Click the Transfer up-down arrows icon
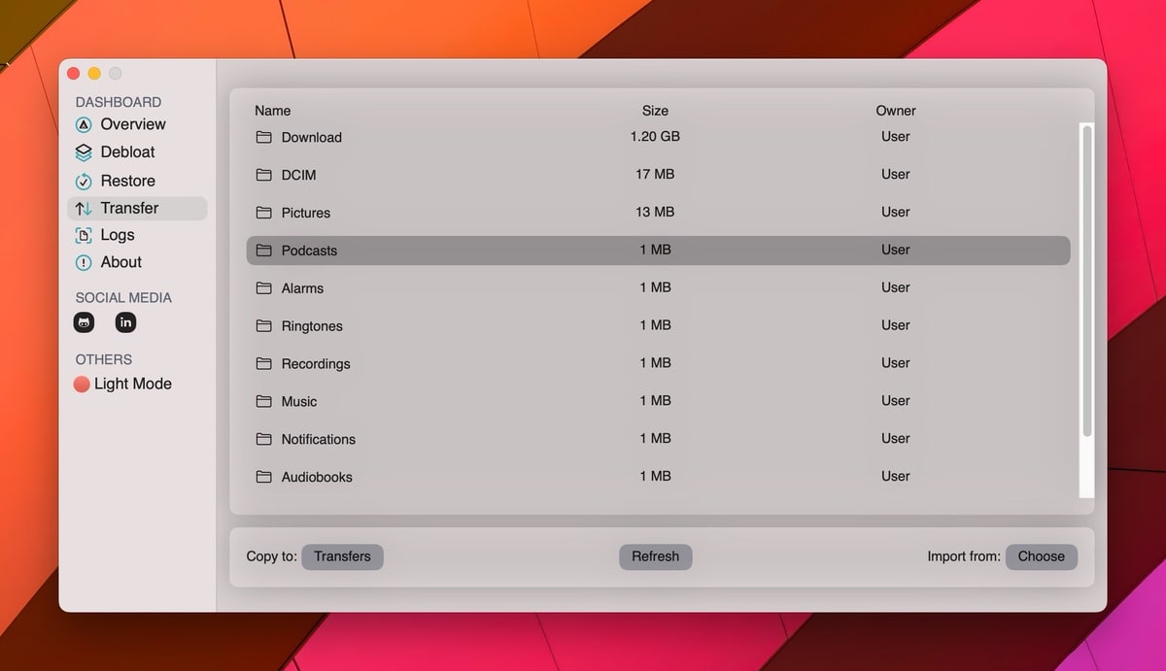Image resolution: width=1166 pixels, height=671 pixels. [84, 209]
